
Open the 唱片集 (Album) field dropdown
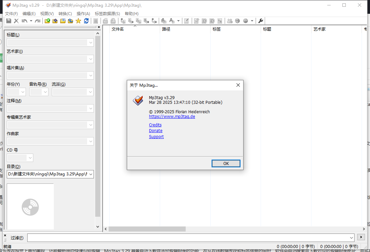point(90,76)
